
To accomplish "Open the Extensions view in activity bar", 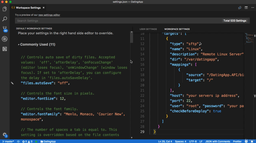I will 5,49.
